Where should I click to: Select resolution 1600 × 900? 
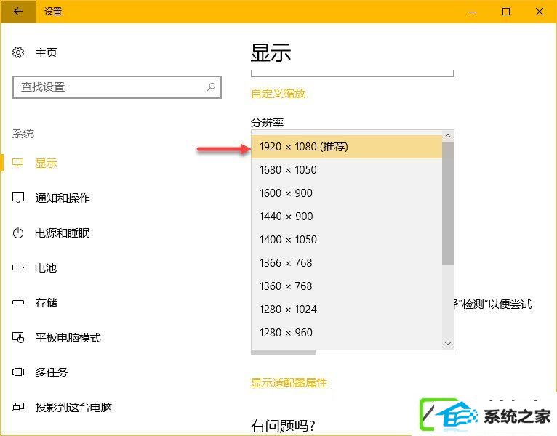[347, 193]
